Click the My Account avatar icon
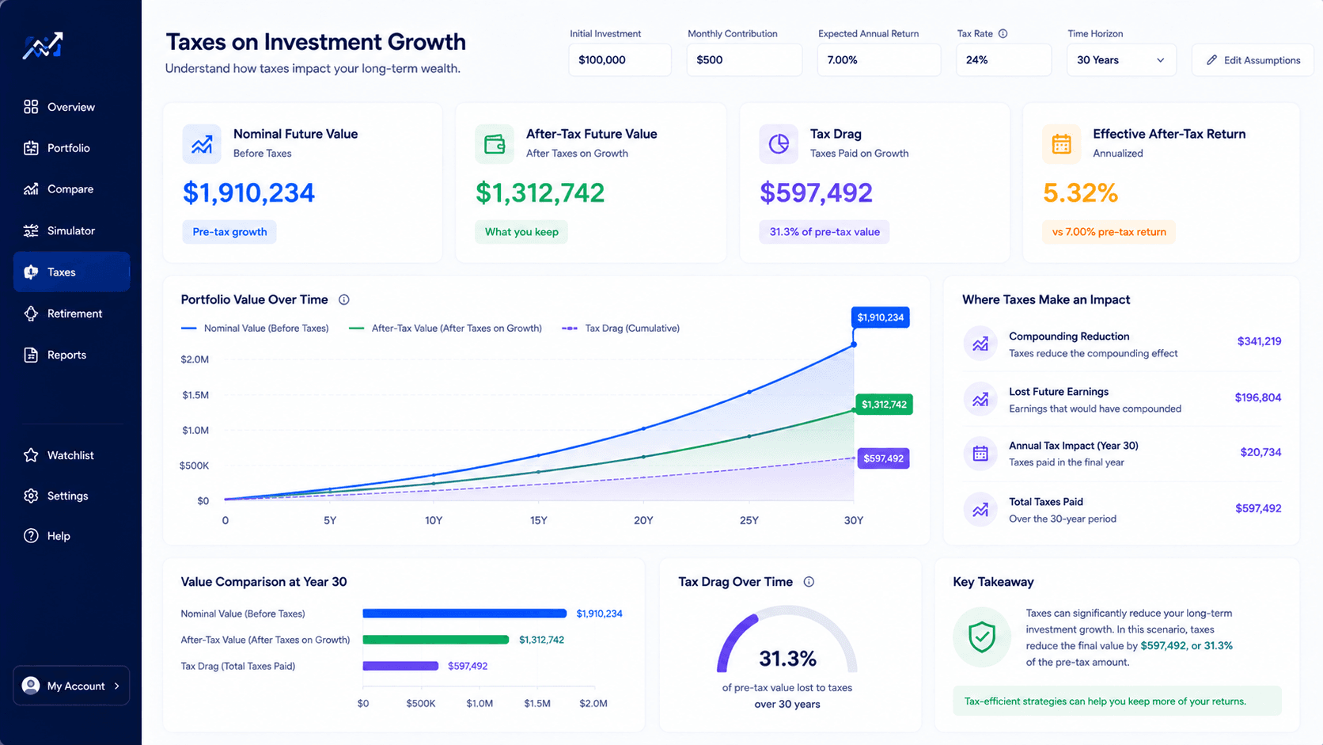 [x=31, y=686]
